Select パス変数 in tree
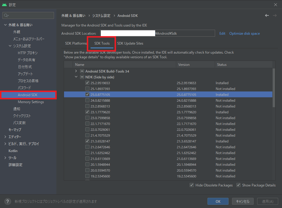Image resolution: width=282 pixels, height=208 pixels. pyautogui.click(x=19, y=123)
